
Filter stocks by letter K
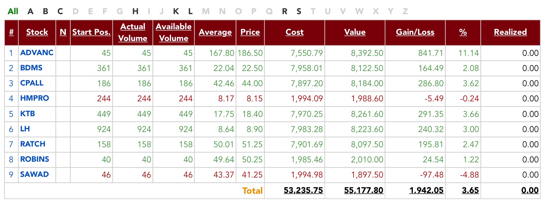click(176, 11)
